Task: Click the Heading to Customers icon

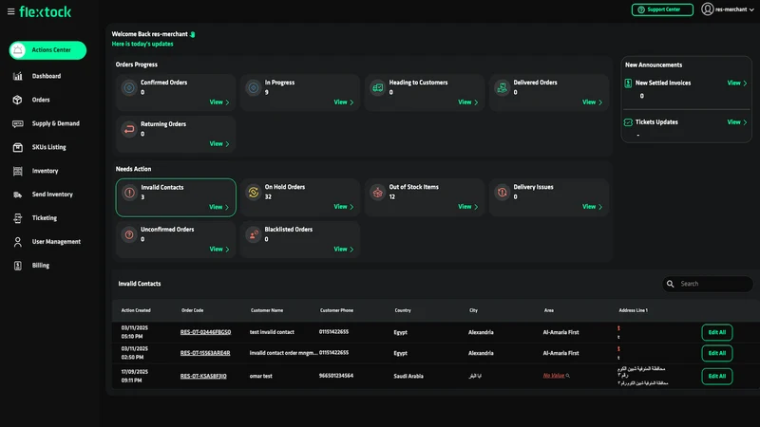Action: point(377,87)
